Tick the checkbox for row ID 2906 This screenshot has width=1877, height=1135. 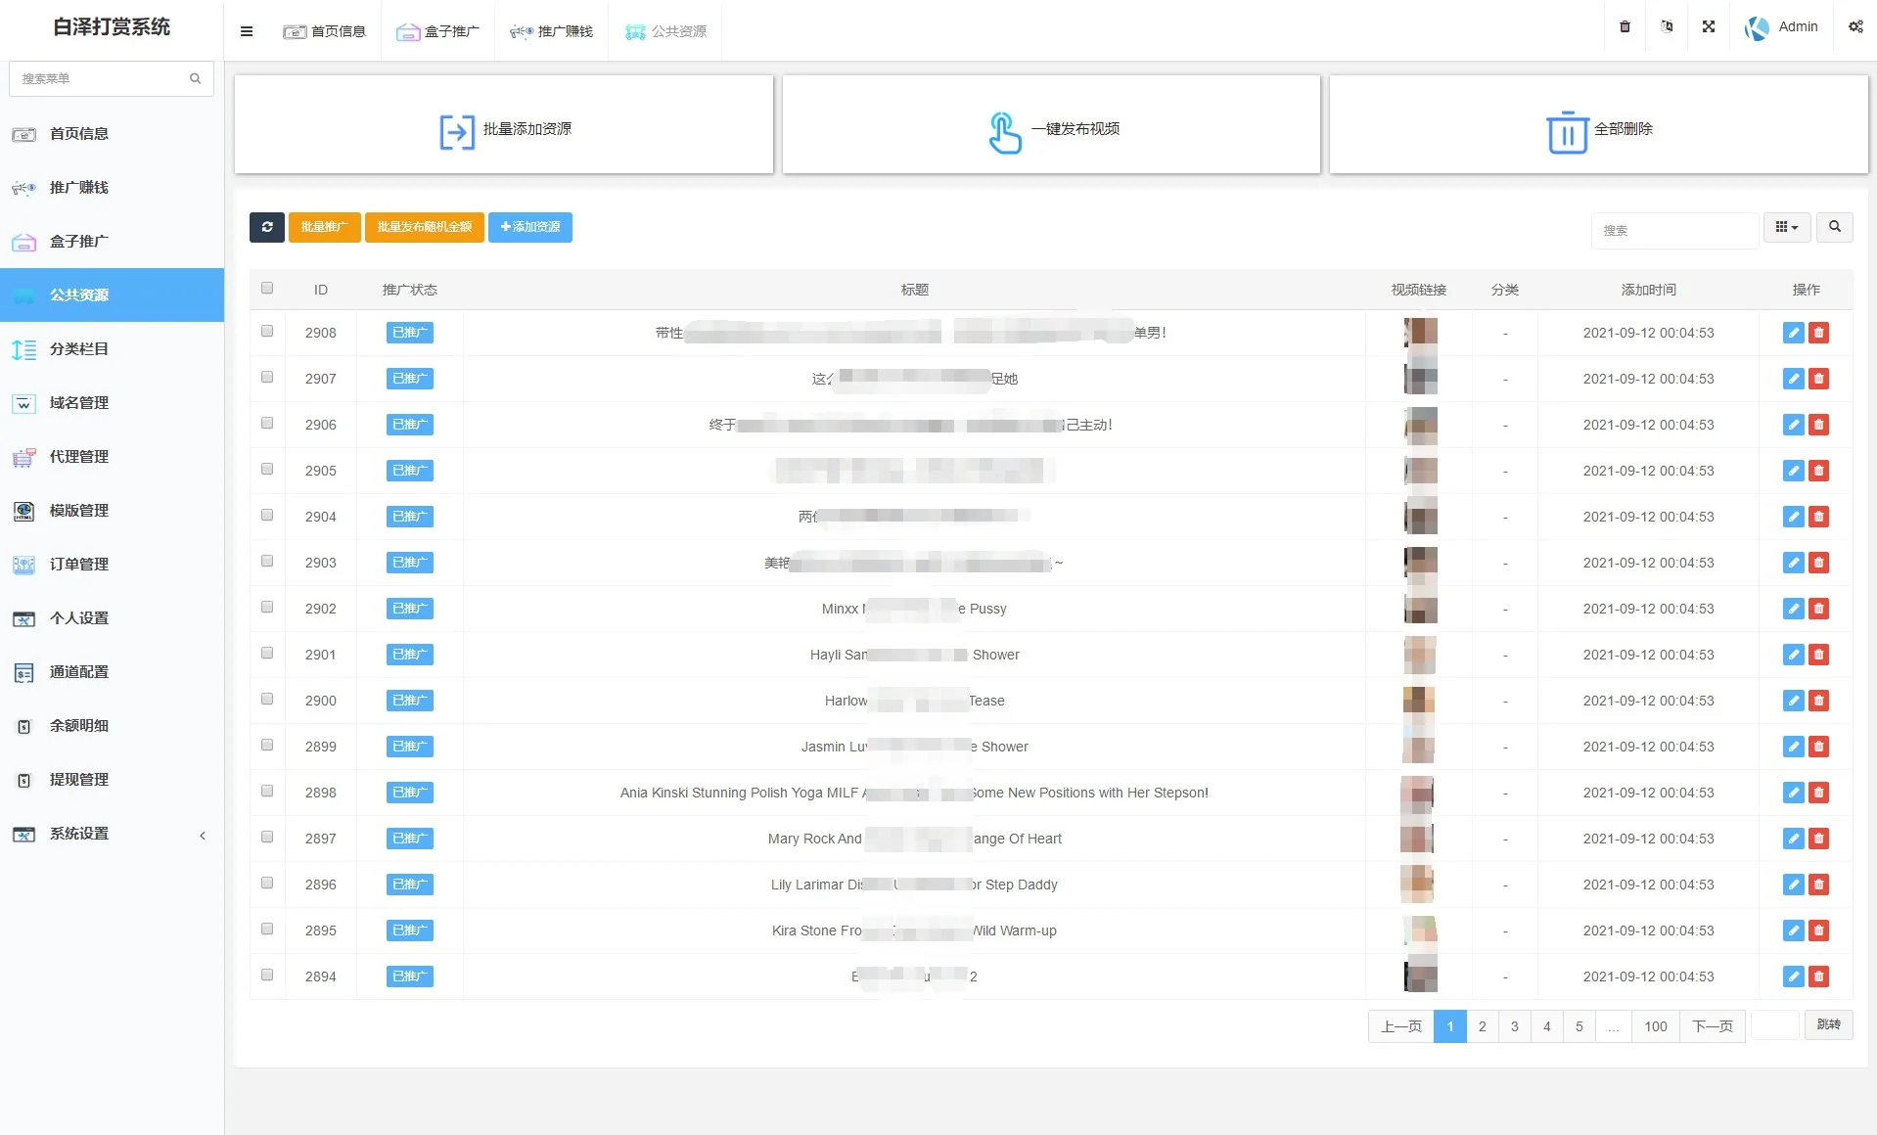(267, 424)
